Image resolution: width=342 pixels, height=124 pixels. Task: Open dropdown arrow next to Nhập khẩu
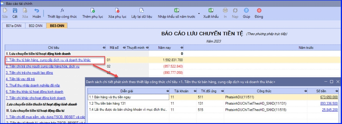[x=199, y=13]
